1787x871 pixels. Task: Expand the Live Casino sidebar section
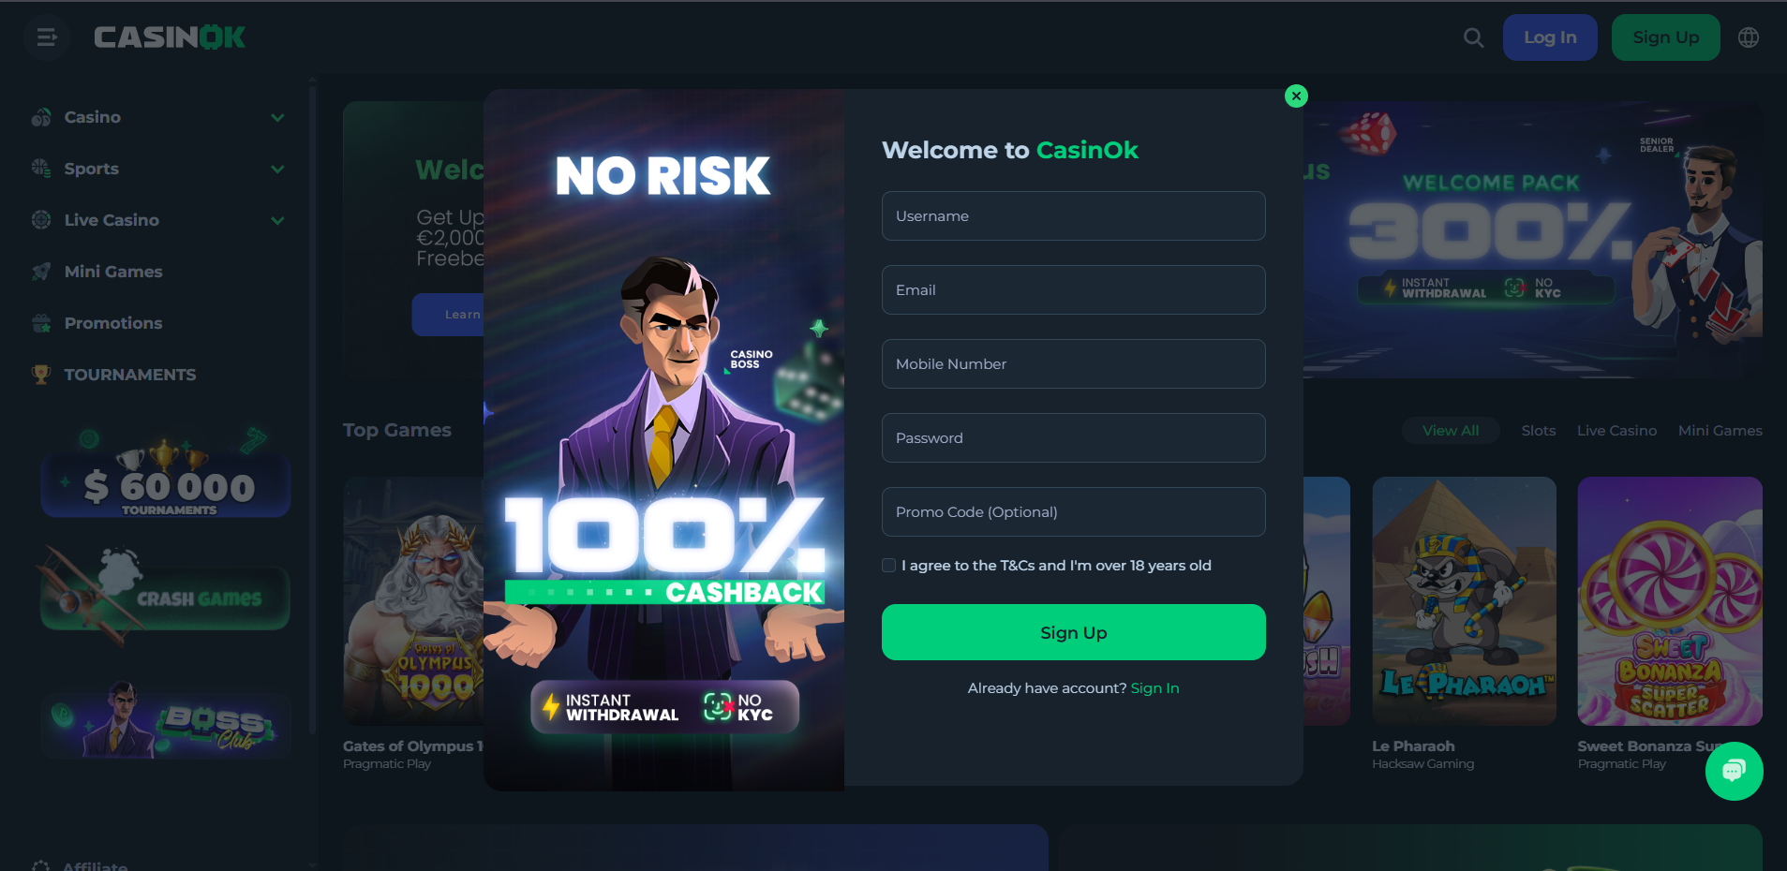pyautogui.click(x=277, y=221)
